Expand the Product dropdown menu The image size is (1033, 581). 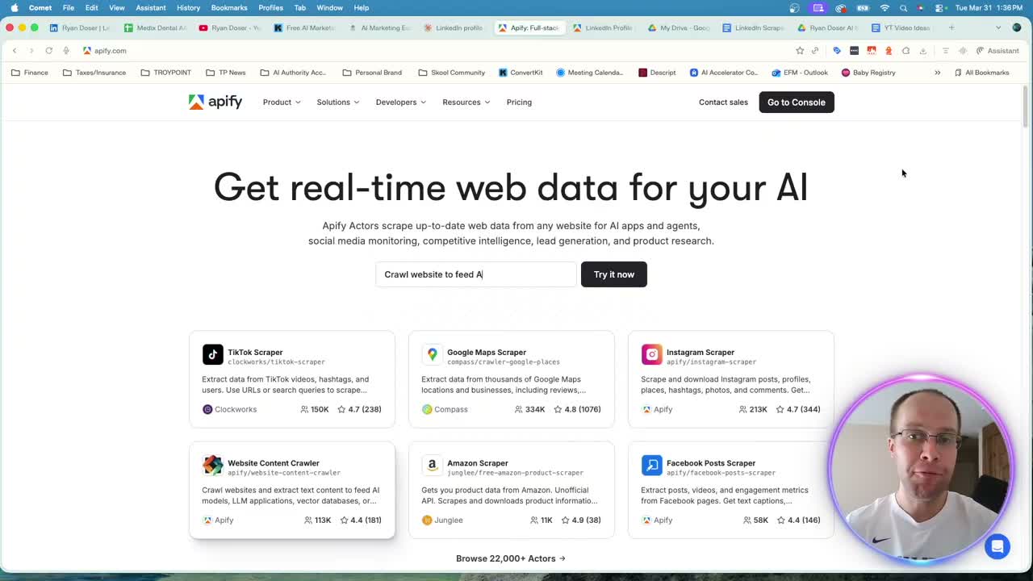coord(282,102)
